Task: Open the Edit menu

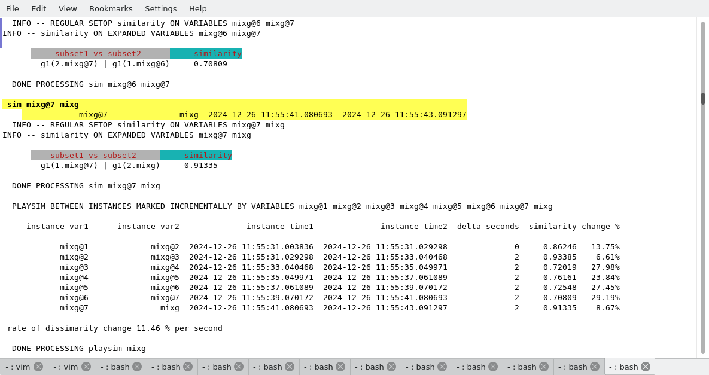Action: point(39,8)
